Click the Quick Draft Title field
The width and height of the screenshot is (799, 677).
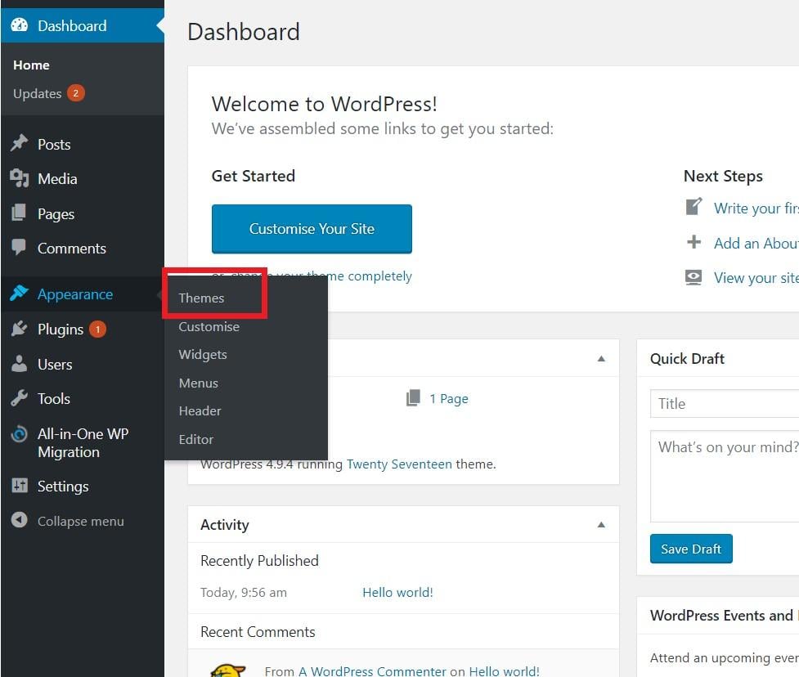pos(725,404)
